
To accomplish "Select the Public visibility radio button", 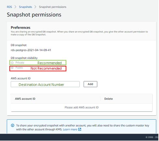I will [x=12, y=68].
